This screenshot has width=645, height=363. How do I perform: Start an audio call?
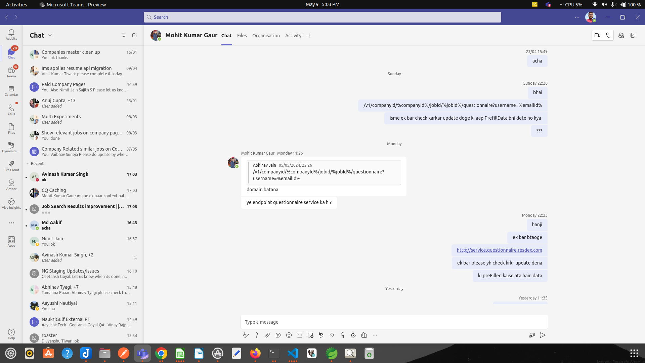coord(608,35)
